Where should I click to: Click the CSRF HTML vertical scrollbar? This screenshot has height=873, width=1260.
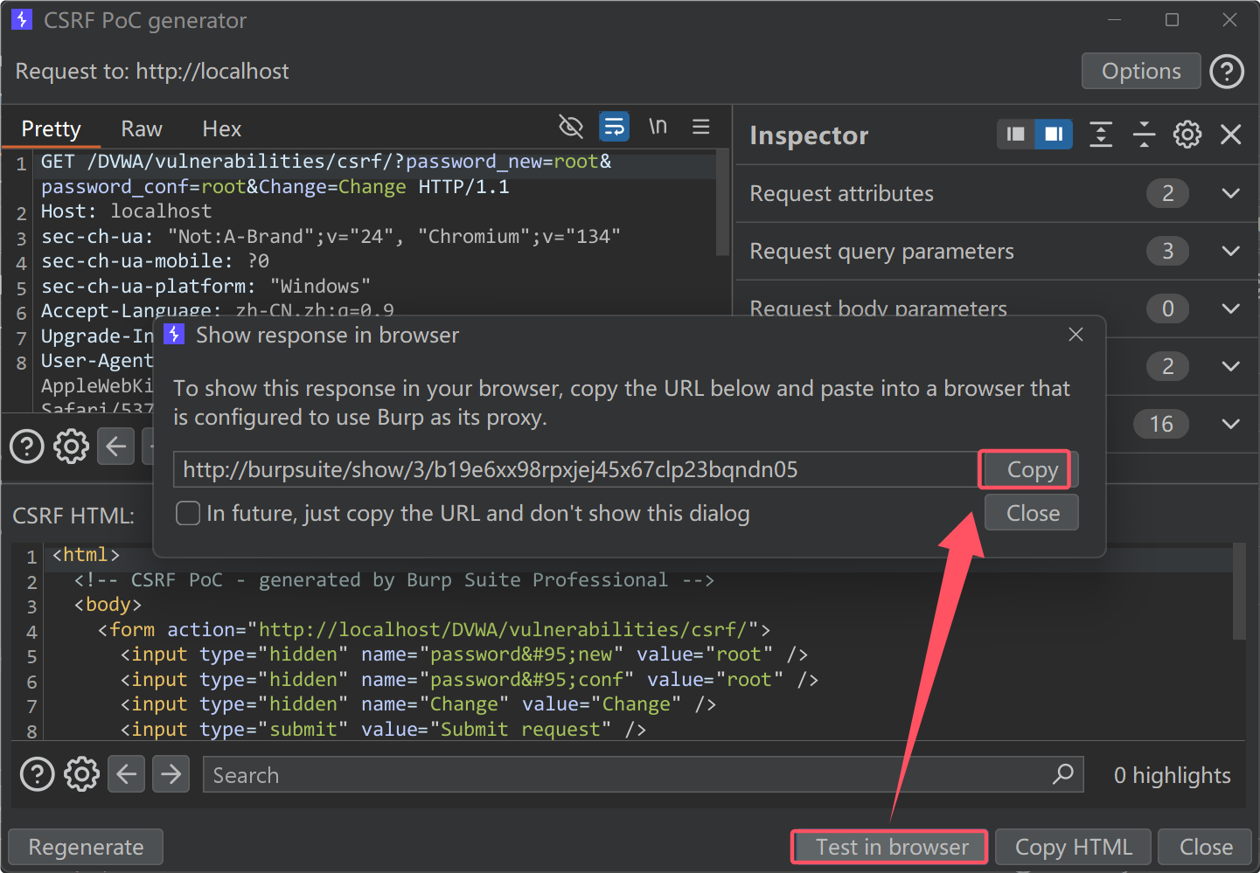pos(1239,592)
